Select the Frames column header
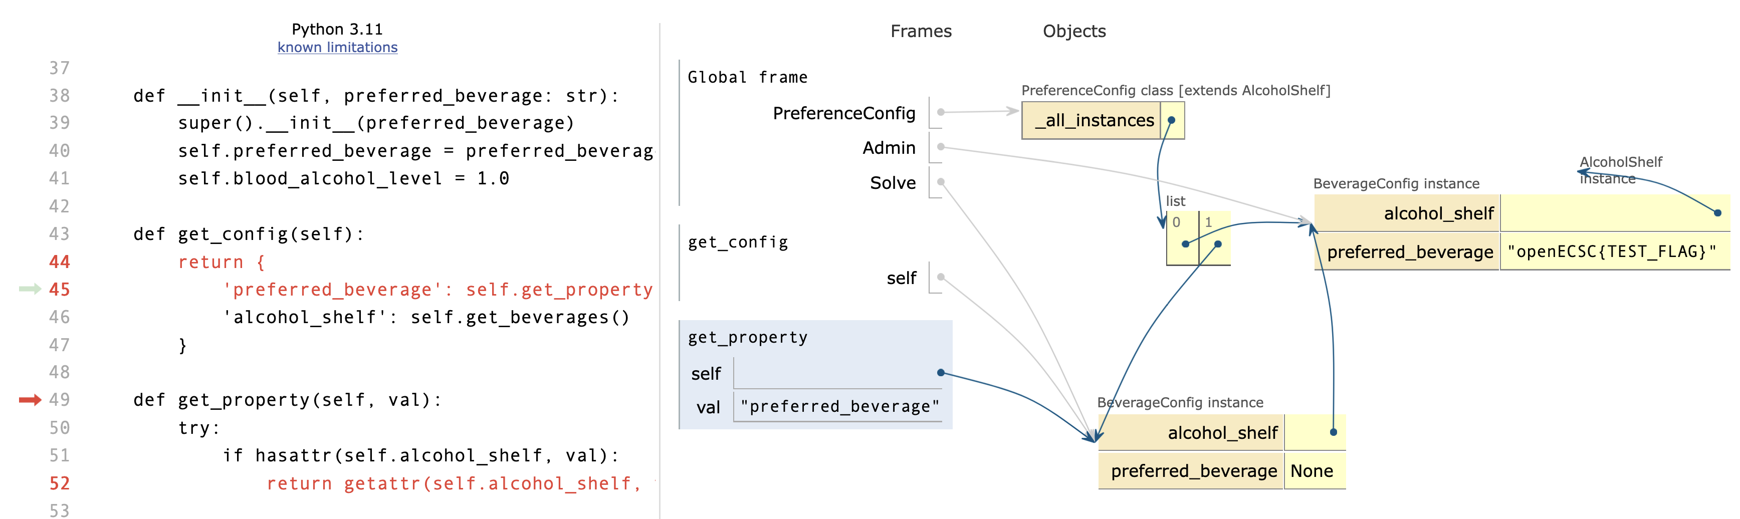The width and height of the screenshot is (1740, 519). point(920,31)
